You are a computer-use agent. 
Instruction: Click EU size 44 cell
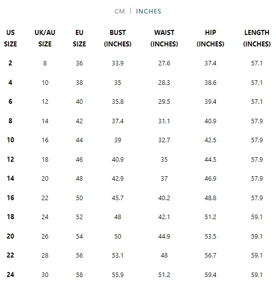pos(79,140)
